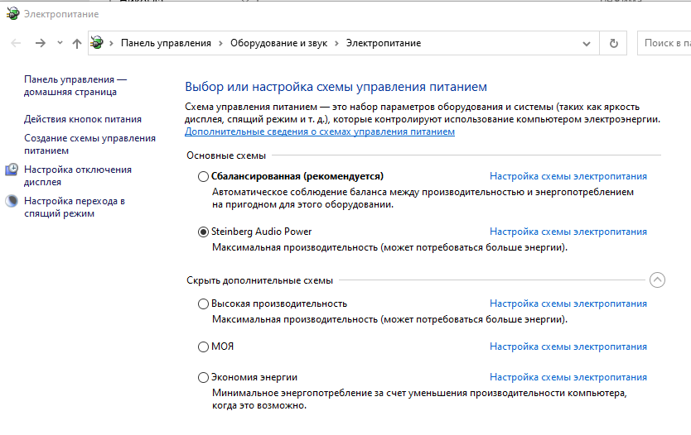Click the forward navigation arrow
The image size is (691, 435).
[40, 43]
